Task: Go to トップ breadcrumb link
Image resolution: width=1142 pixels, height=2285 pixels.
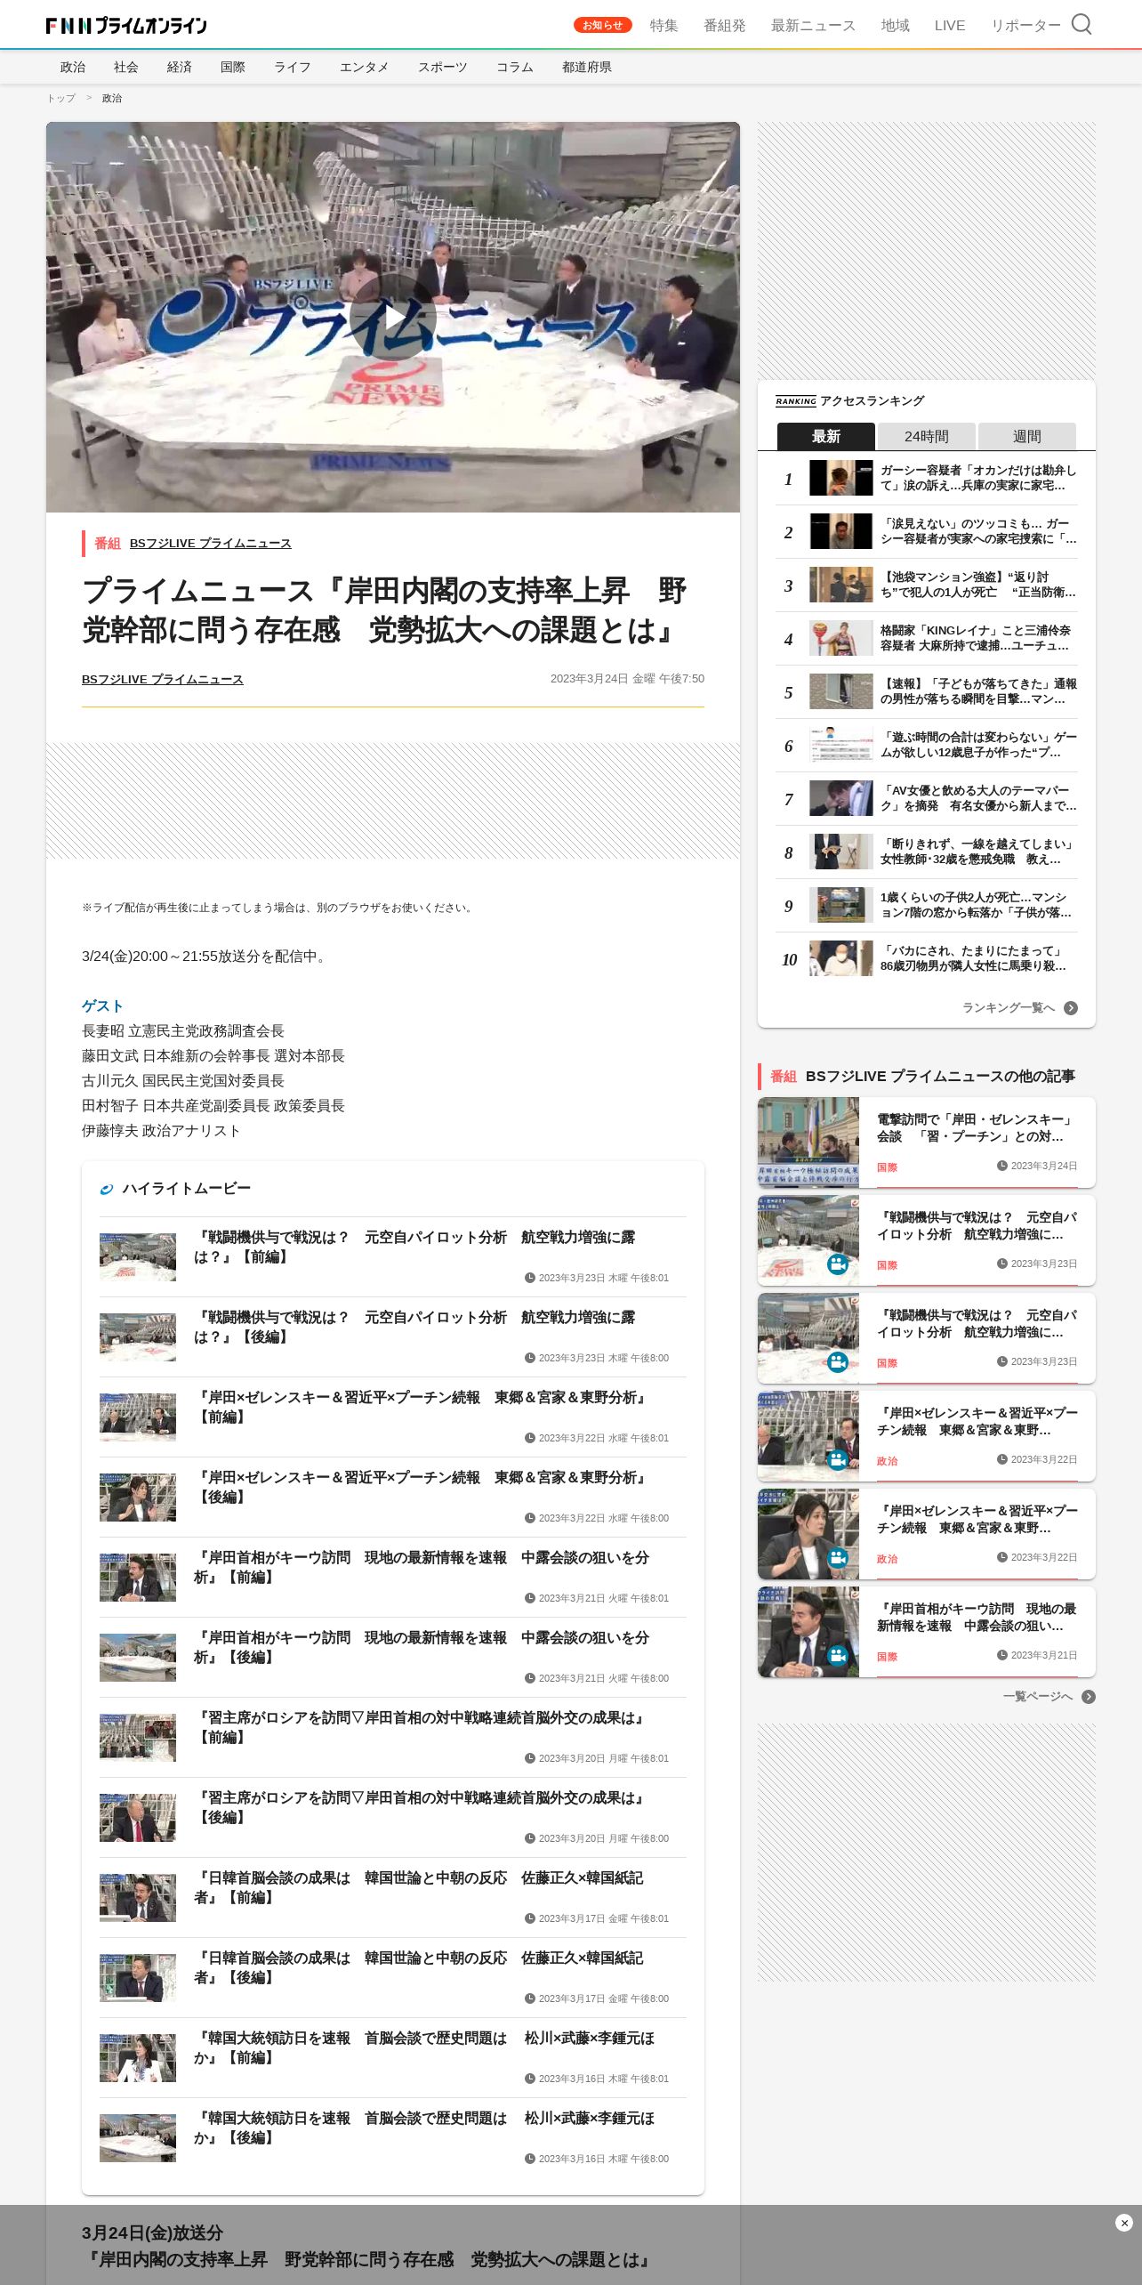Action: [x=61, y=98]
